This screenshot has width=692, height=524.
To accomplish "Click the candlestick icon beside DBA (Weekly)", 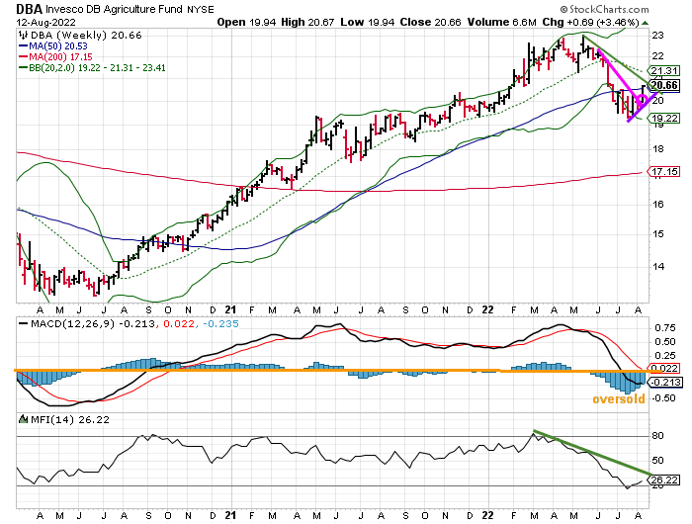I will pyautogui.click(x=23, y=36).
